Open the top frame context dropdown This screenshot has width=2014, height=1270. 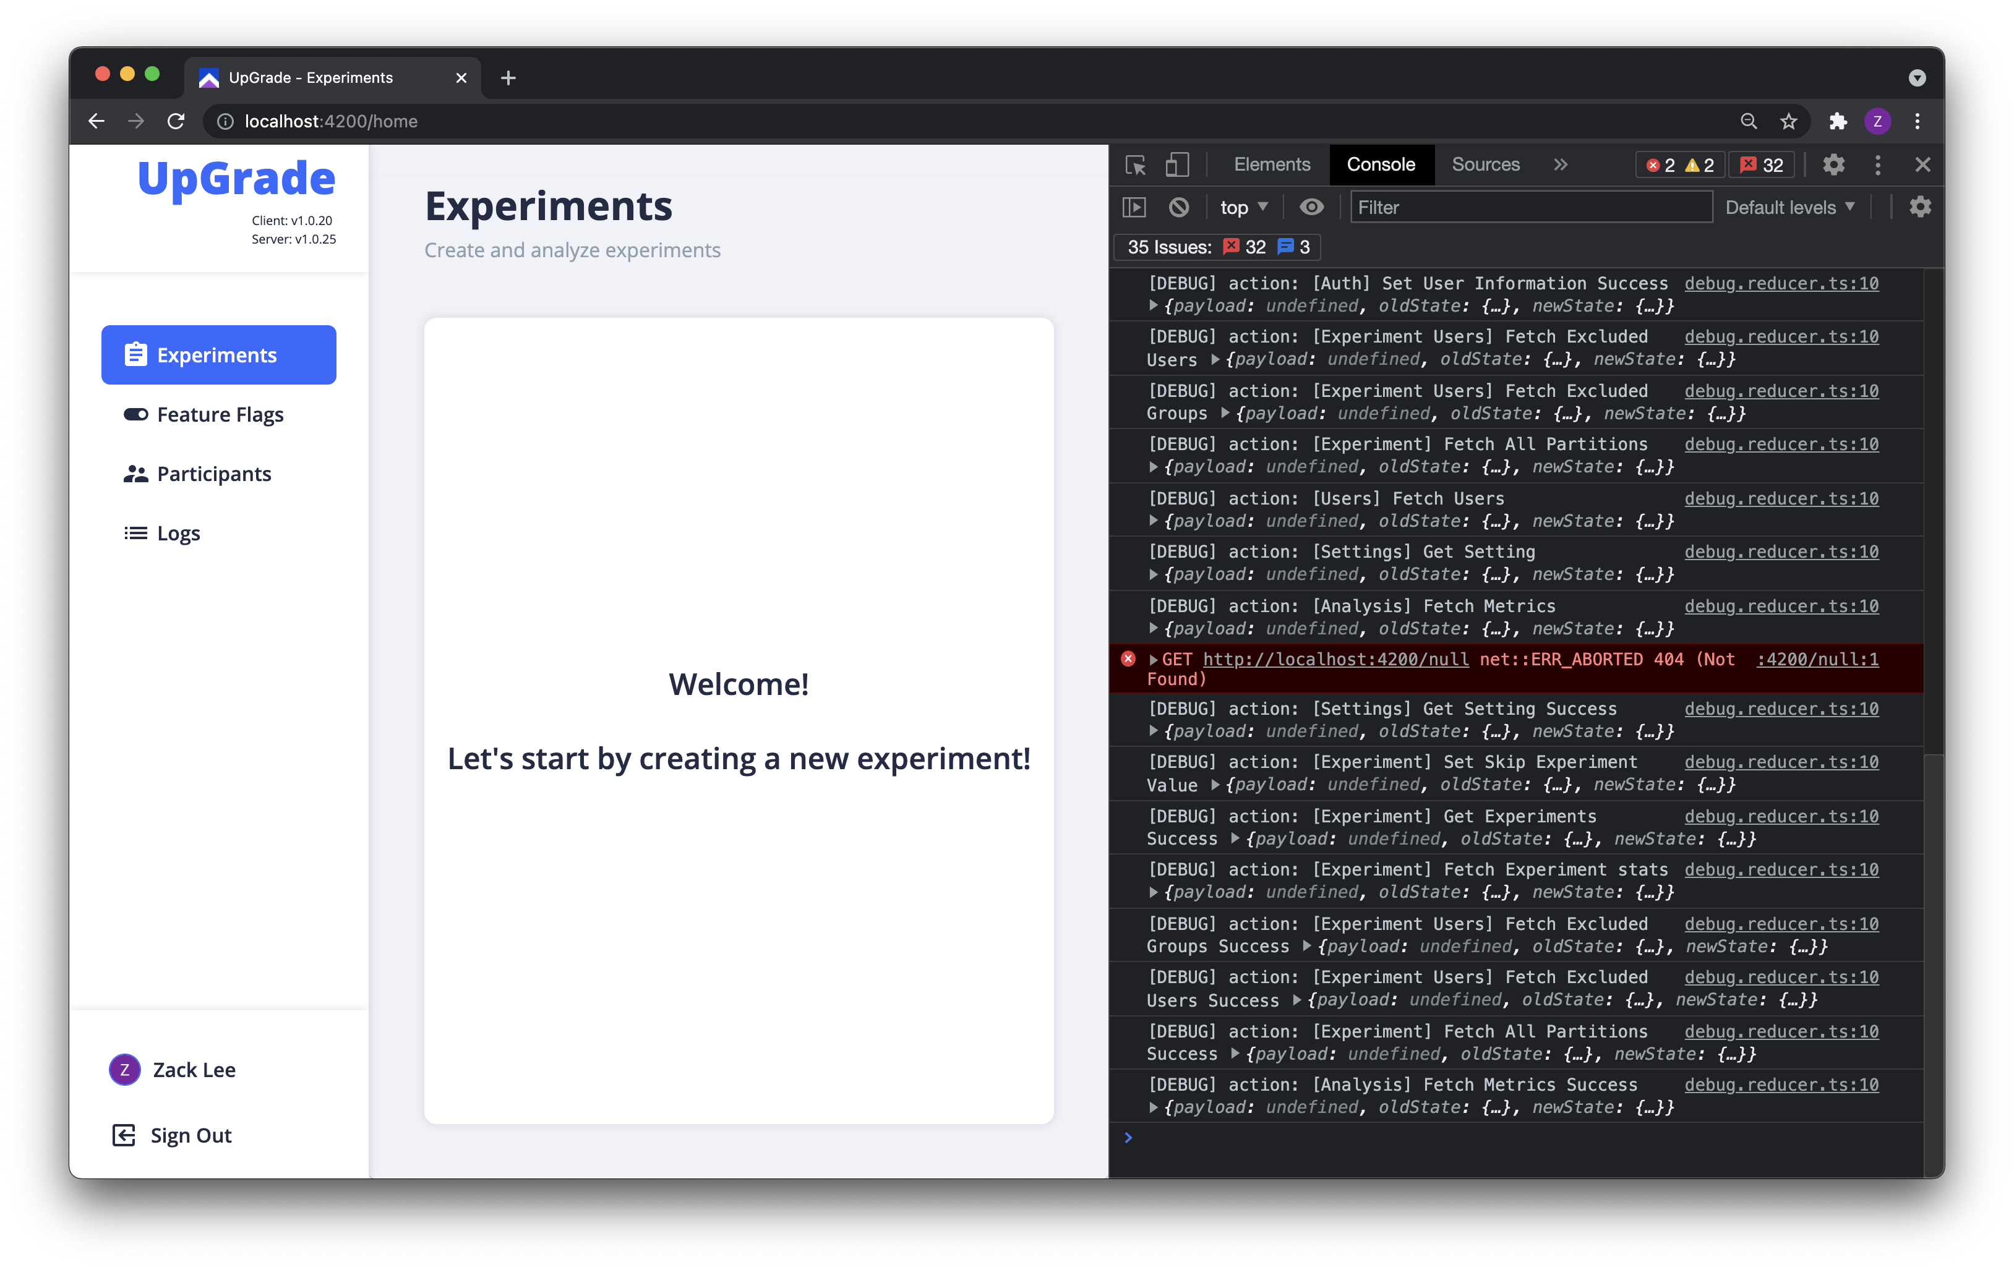tap(1242, 207)
